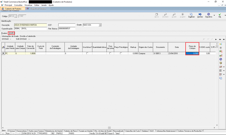226x135 pixels.
Task: Go to next record arrow
Action: (x=216, y=39)
